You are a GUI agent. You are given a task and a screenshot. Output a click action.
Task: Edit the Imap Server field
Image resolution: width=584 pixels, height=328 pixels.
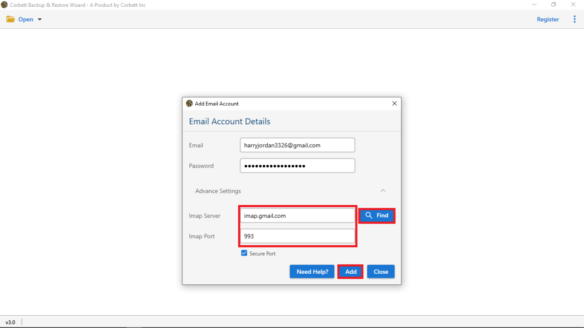[x=297, y=215]
